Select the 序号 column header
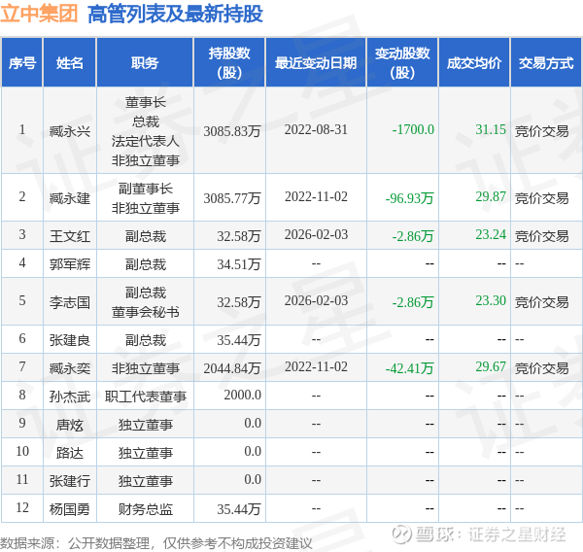The image size is (583, 552). [22, 62]
